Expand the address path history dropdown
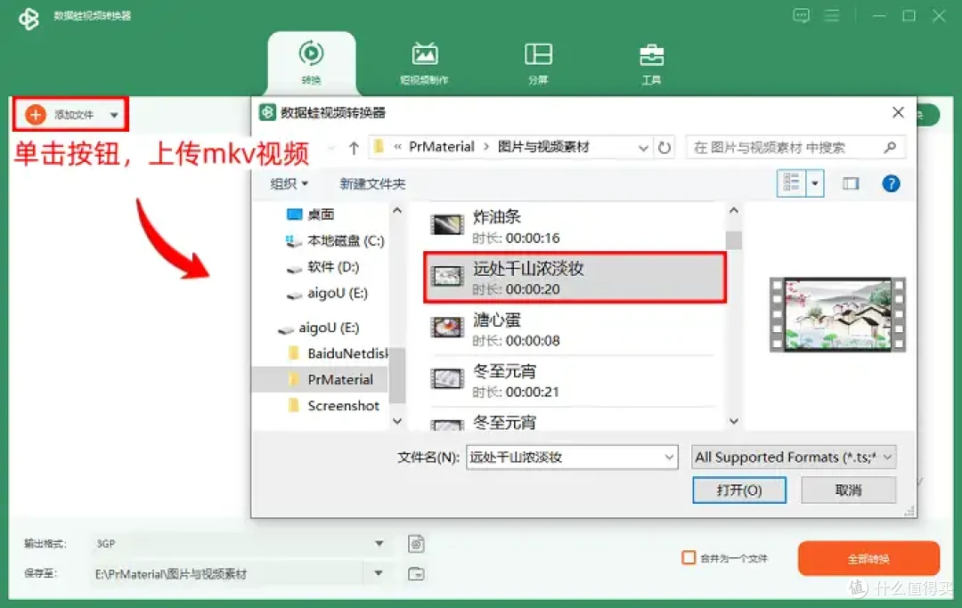Viewport: 962px width, 608px height. pyautogui.click(x=643, y=148)
